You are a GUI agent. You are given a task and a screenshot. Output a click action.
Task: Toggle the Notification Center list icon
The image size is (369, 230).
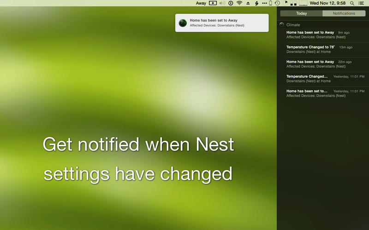tap(361, 3)
